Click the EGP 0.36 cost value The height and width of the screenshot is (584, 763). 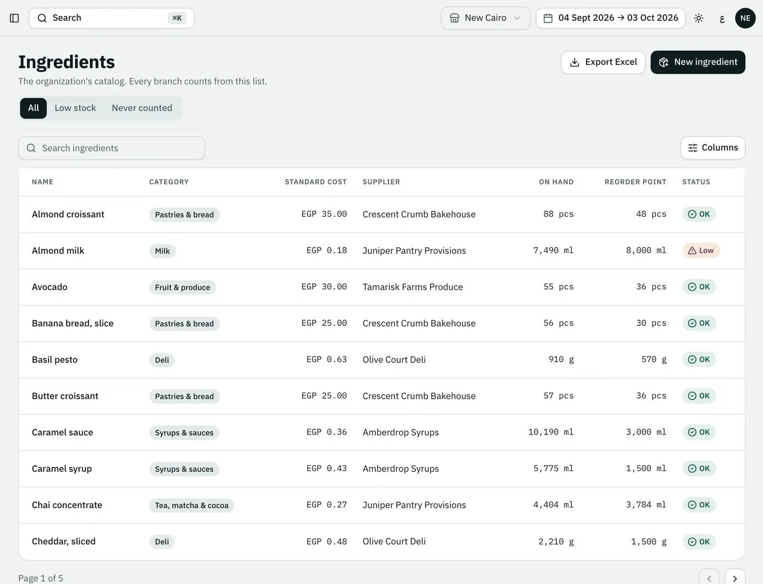[x=327, y=432]
